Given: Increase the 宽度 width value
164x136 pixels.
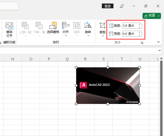Looking at the screenshot, I should pyautogui.click(x=139, y=32).
